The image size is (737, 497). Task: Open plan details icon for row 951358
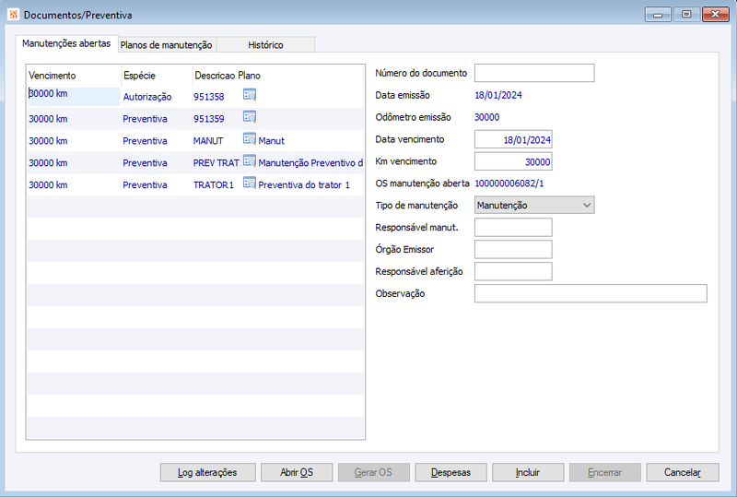click(x=249, y=95)
